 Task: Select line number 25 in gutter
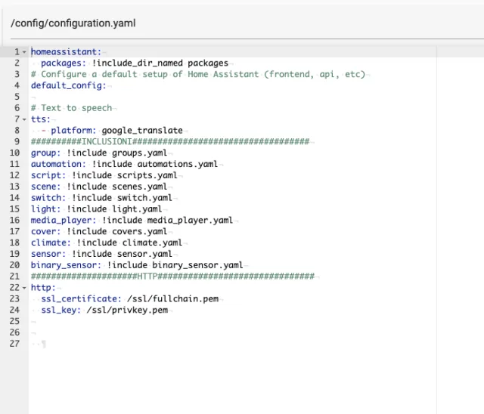(x=14, y=322)
